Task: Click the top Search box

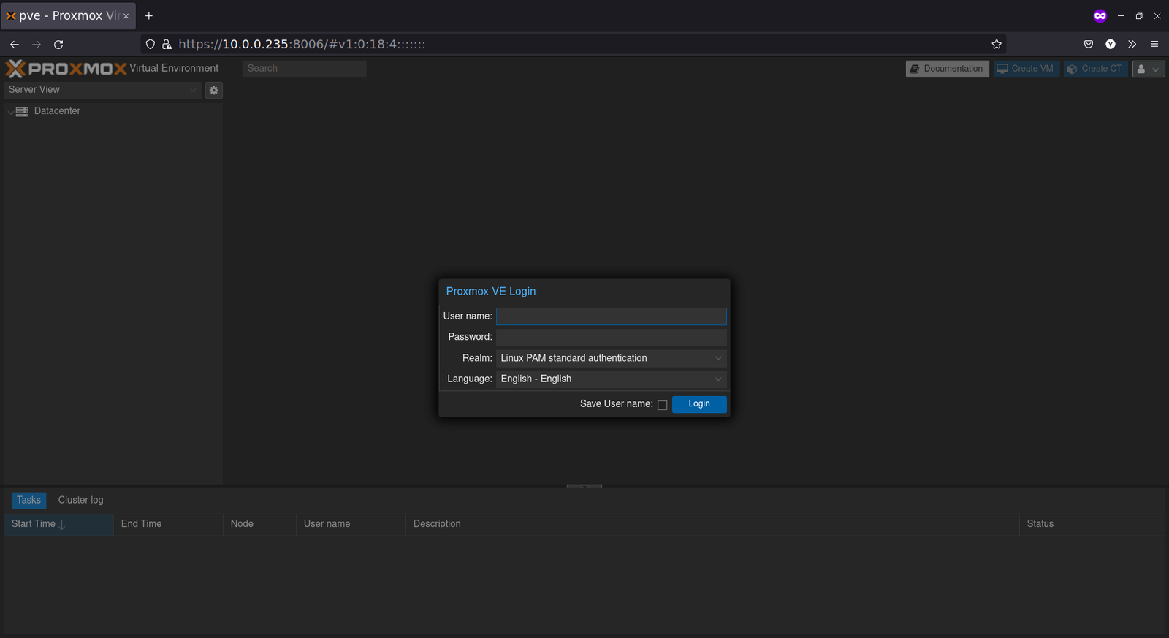Action: click(x=304, y=69)
